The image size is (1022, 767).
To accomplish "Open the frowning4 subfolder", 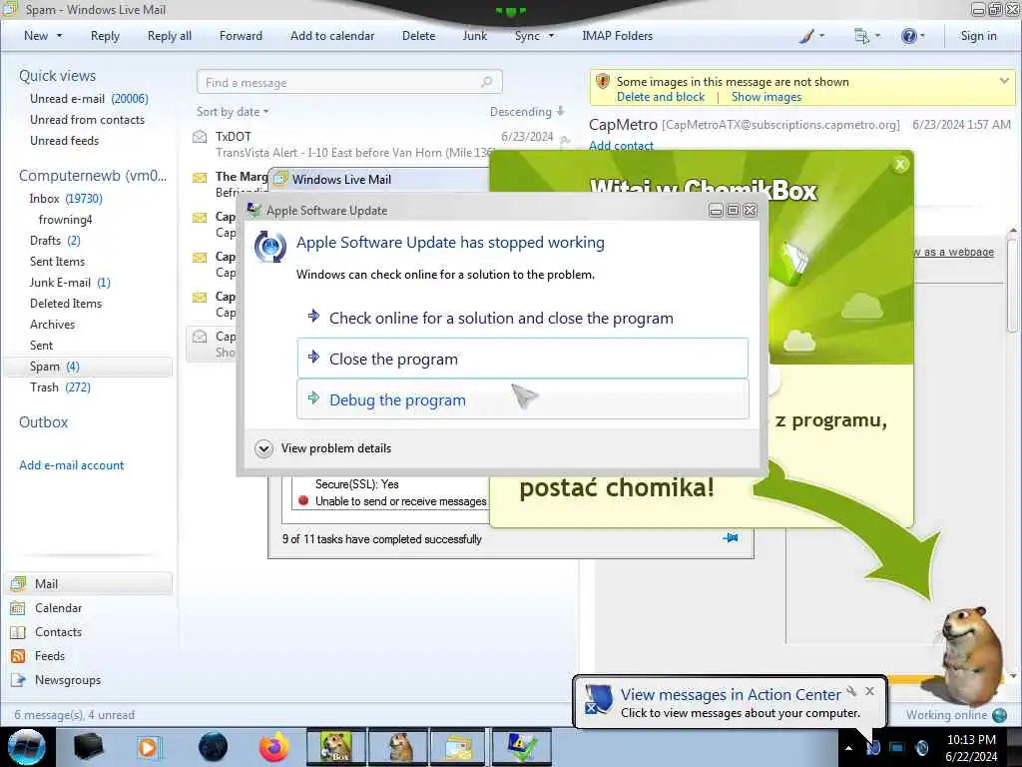I will tap(65, 219).
